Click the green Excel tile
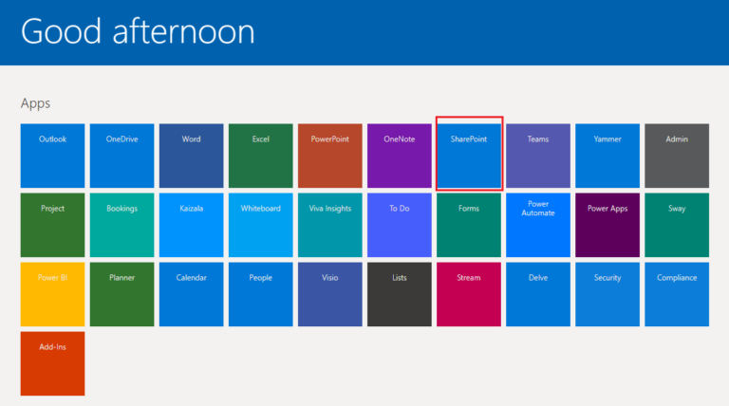This screenshot has height=406, width=729. [260, 155]
